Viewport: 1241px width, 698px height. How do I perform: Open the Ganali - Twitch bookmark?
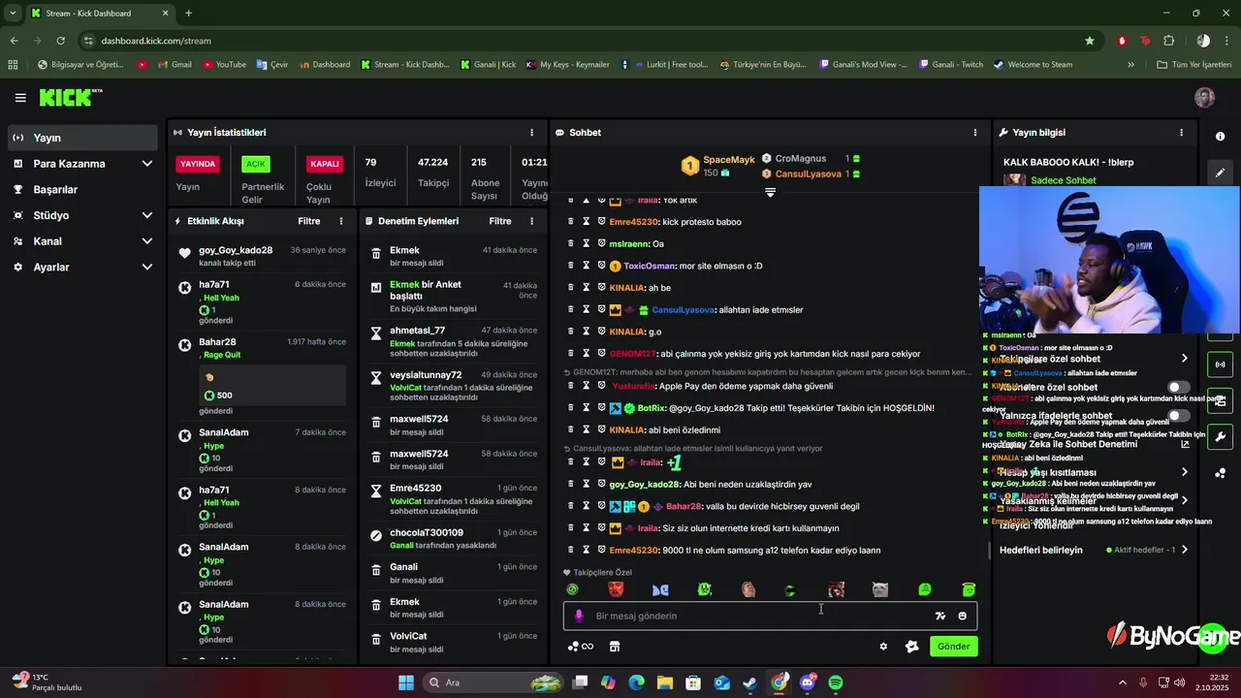(x=949, y=65)
